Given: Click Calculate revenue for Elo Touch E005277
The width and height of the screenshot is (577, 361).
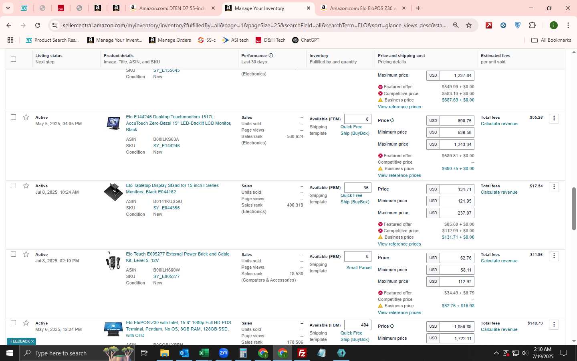Looking at the screenshot, I should coord(499,261).
